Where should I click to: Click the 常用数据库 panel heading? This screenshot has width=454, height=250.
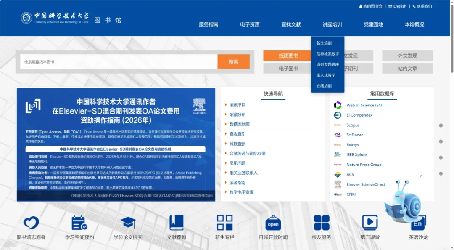pyautogui.click(x=382, y=94)
